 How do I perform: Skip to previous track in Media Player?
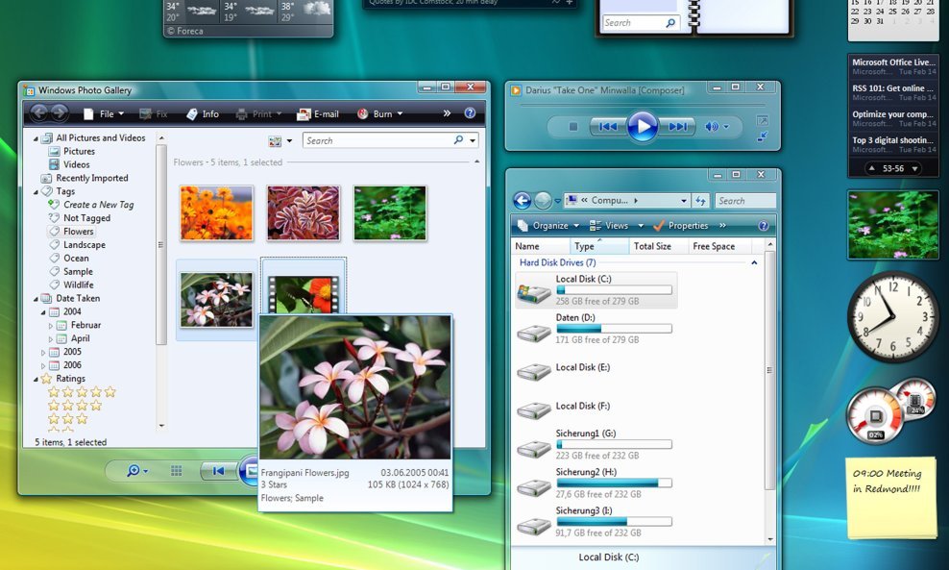click(x=608, y=127)
